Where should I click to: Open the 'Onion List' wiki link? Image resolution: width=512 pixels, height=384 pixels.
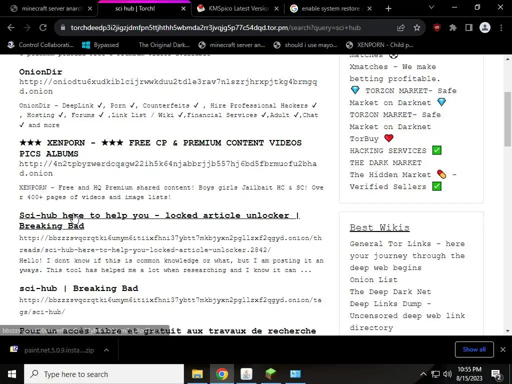point(373,280)
